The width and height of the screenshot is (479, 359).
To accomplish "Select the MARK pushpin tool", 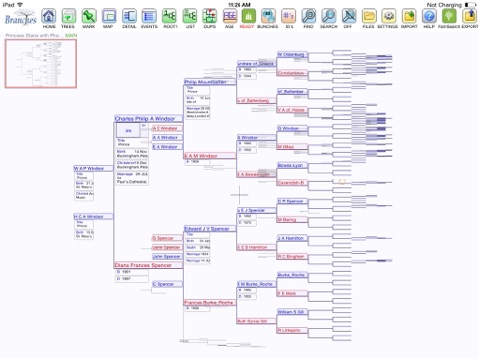I will coord(89,16).
